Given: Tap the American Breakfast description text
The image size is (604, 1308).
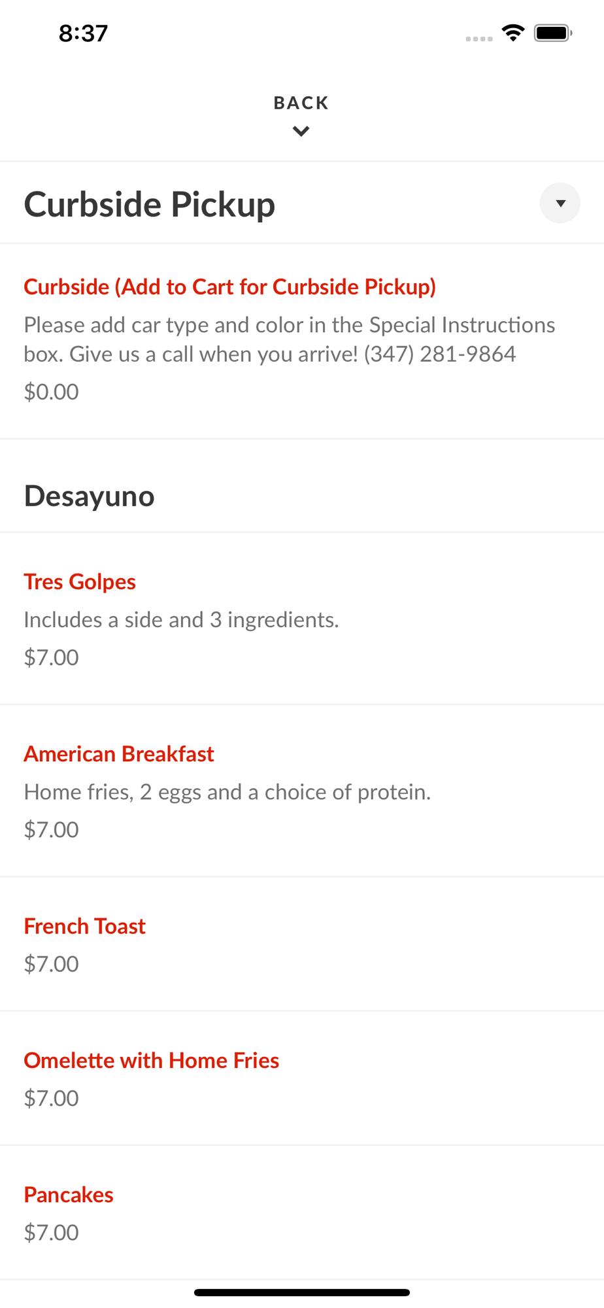Looking at the screenshot, I should tap(227, 792).
